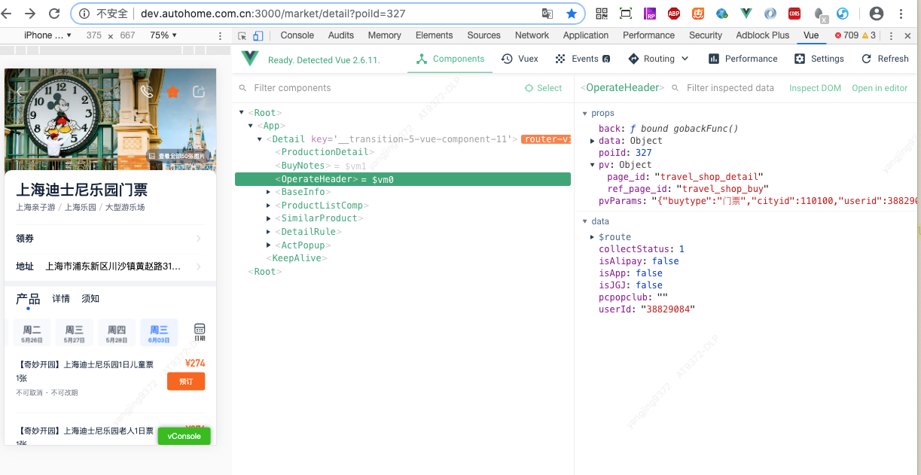Click the Open in editor link
This screenshot has height=475, width=921.
click(880, 88)
